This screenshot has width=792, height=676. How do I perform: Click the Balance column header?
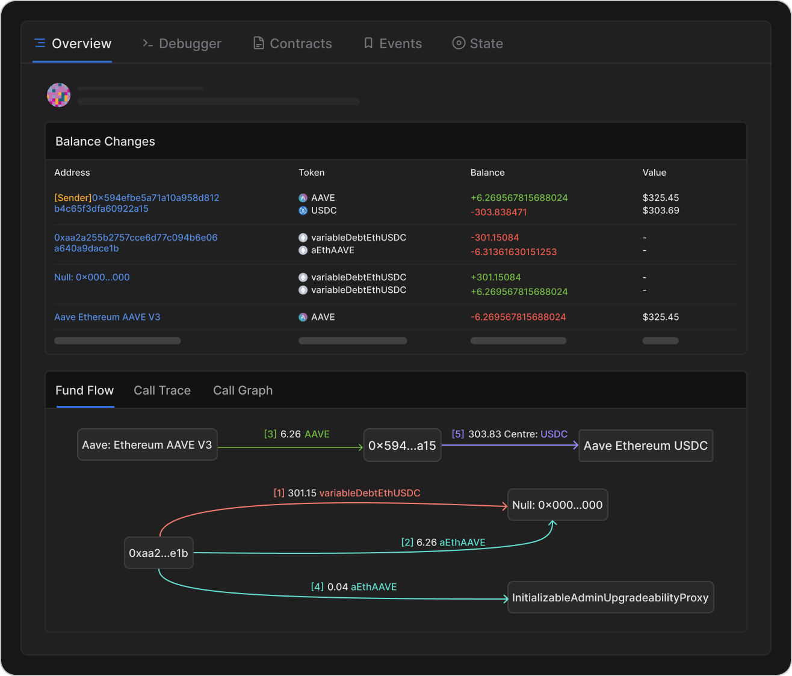487,173
